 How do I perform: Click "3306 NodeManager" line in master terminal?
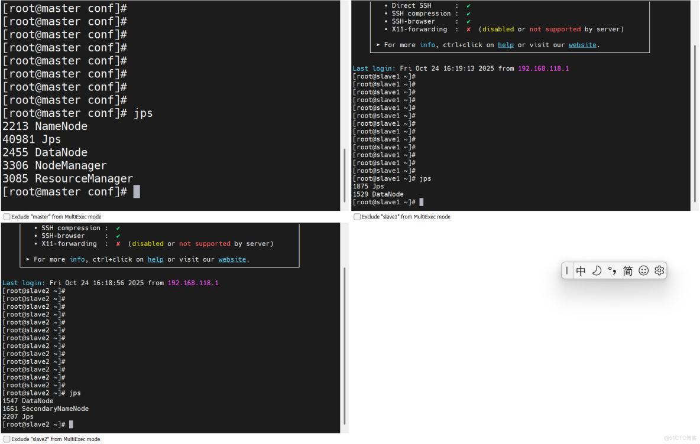tap(54, 165)
